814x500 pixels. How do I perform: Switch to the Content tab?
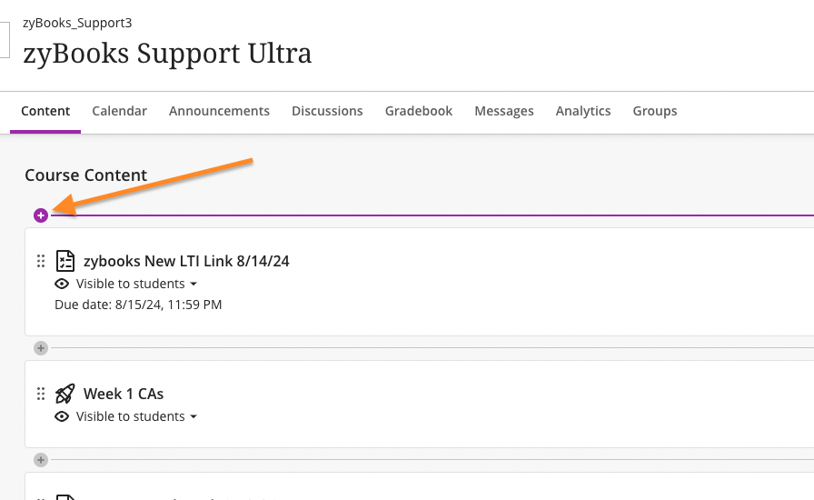[45, 111]
